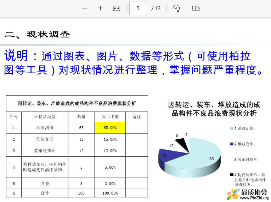Click the rotate page icon
Viewport: 271px width, 202px height.
pos(176,8)
